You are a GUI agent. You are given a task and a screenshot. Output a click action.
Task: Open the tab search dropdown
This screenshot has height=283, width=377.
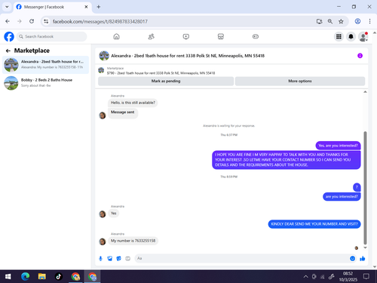click(7, 7)
